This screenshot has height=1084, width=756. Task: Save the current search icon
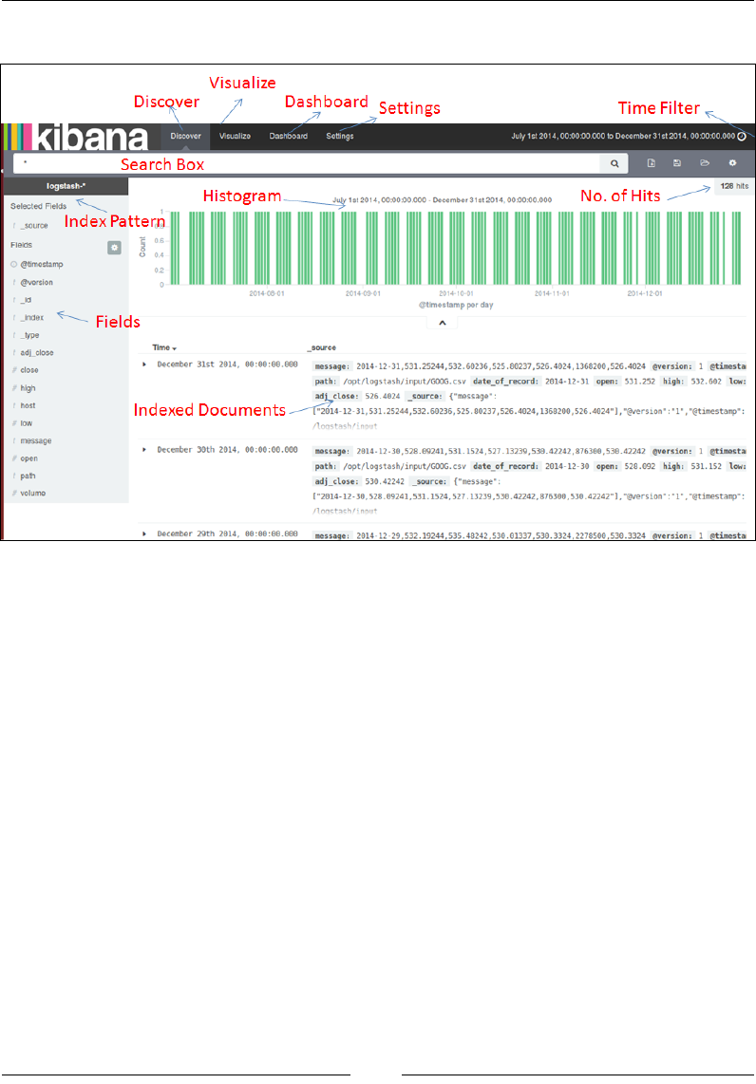click(677, 163)
